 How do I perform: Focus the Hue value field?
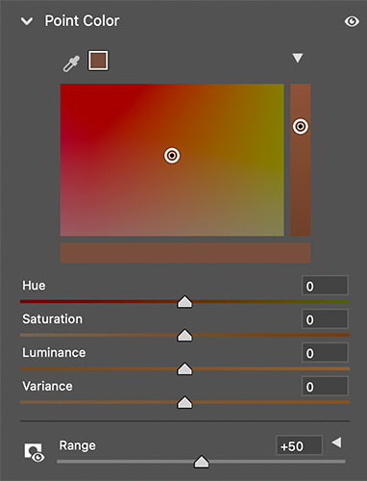325,286
